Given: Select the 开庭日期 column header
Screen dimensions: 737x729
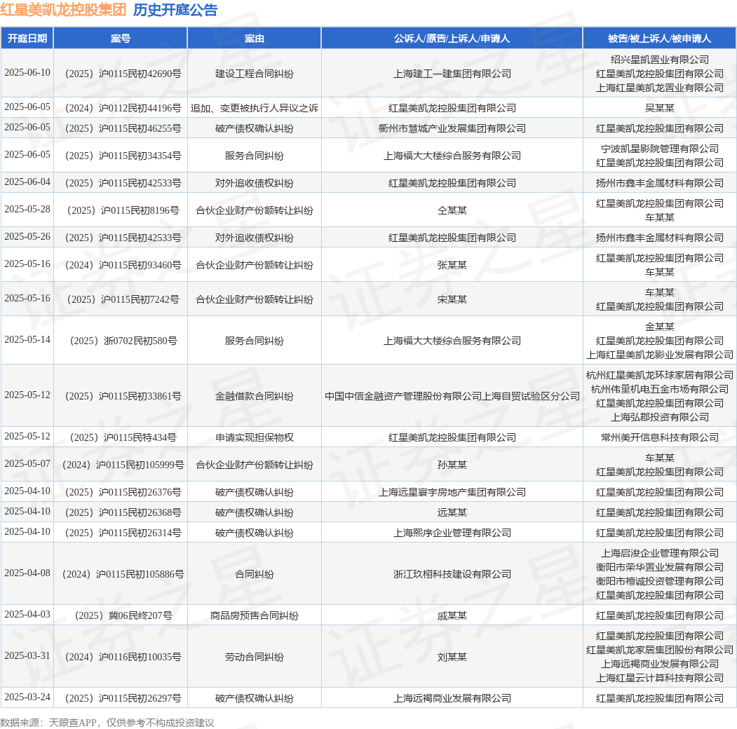Looking at the screenshot, I should (27, 39).
